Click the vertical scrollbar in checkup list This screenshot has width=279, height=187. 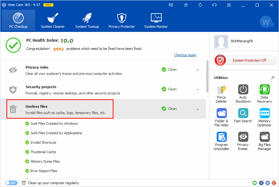click(x=207, y=76)
